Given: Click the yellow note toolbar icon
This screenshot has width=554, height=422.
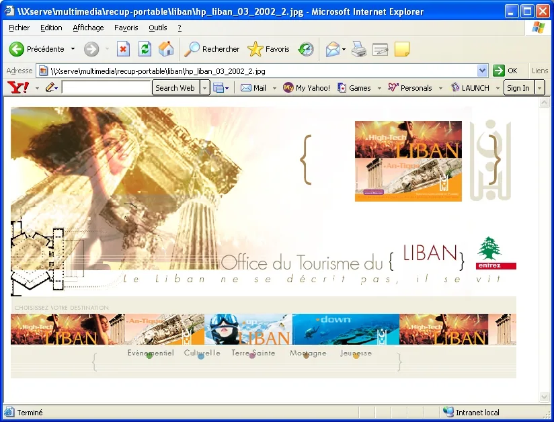Looking at the screenshot, I should [x=402, y=49].
